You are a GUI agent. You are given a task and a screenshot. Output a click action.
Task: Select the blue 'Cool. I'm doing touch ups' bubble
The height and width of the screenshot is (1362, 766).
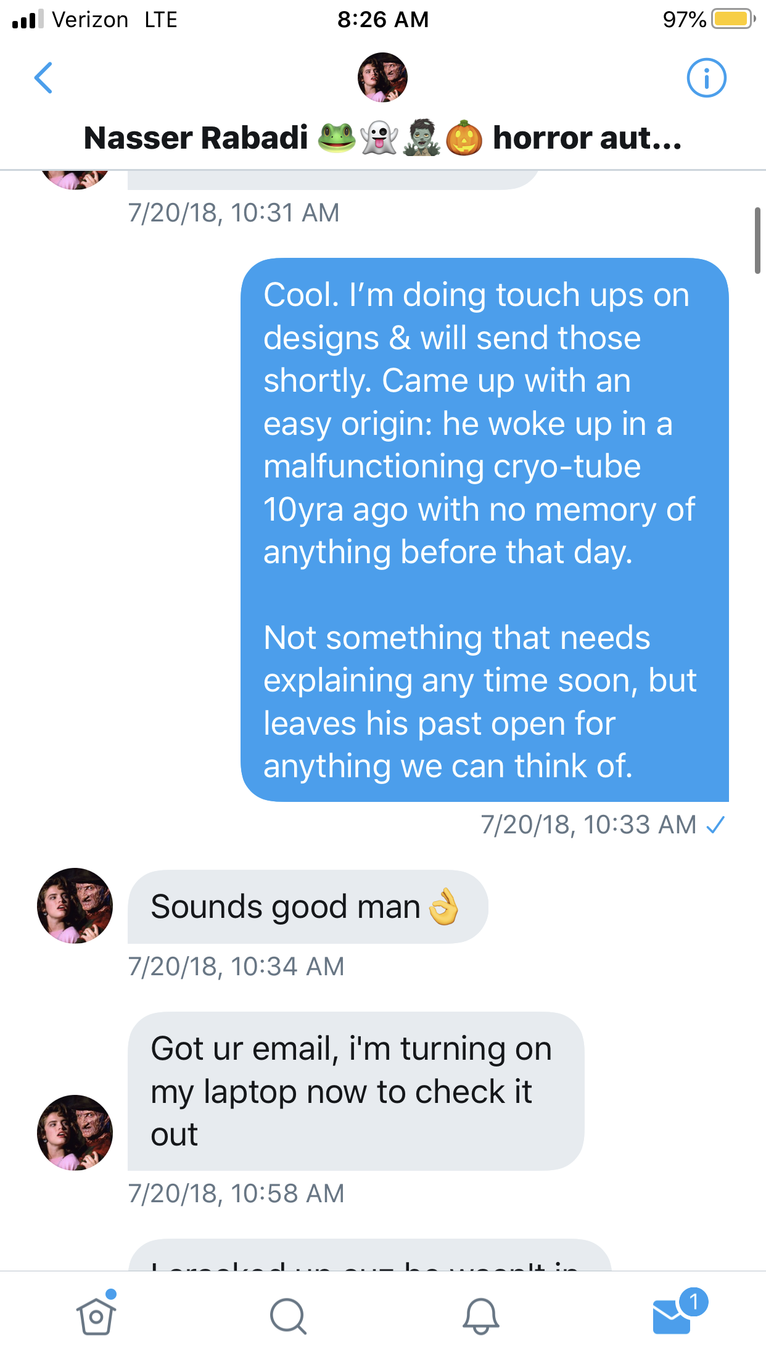pyautogui.click(x=485, y=530)
